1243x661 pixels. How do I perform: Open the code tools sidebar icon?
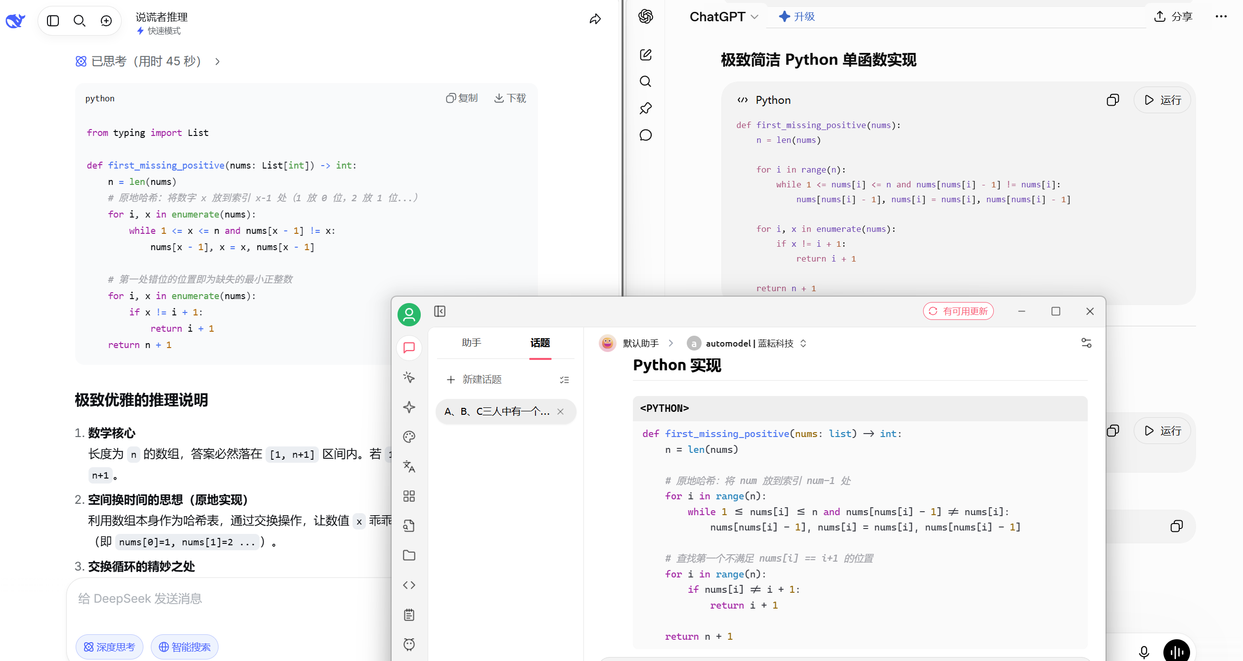(409, 585)
